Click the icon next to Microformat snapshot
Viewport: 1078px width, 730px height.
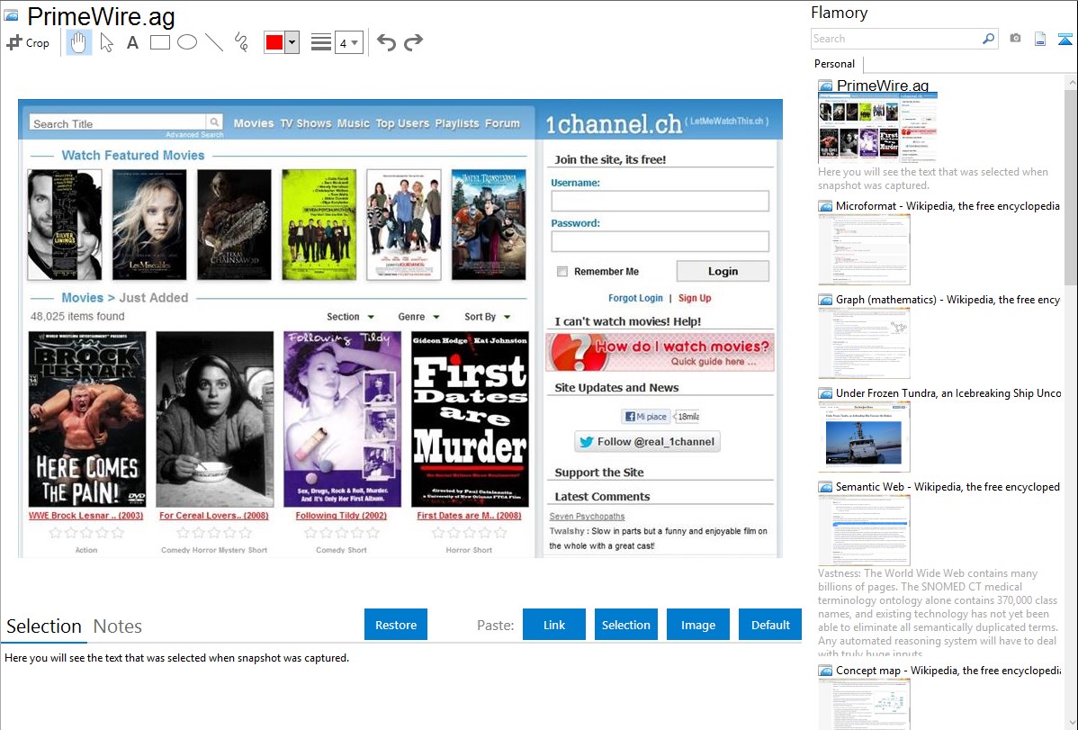(825, 206)
